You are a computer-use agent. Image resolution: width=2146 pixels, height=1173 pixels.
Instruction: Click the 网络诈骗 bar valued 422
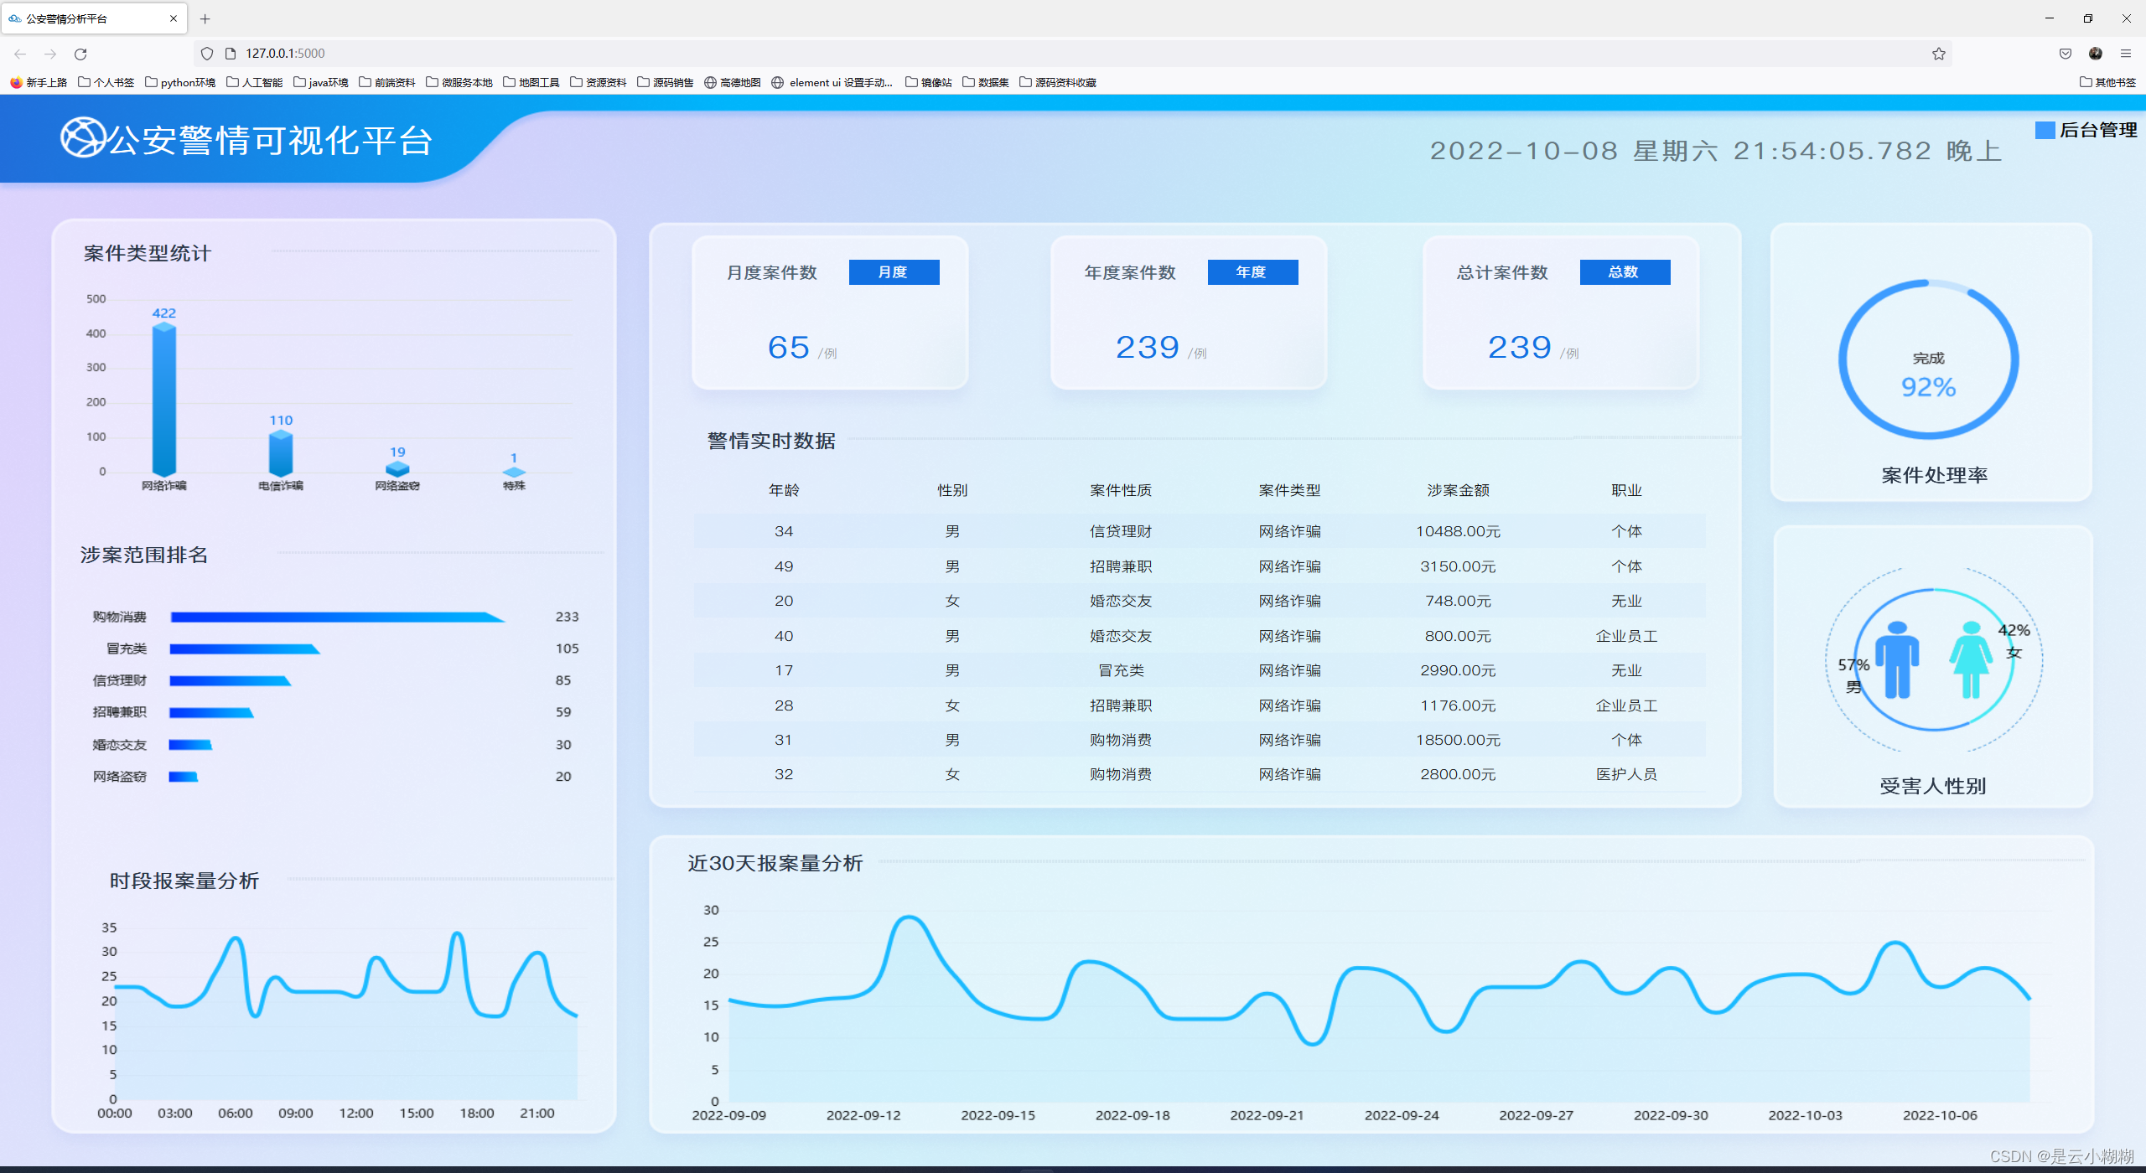pyautogui.click(x=164, y=400)
